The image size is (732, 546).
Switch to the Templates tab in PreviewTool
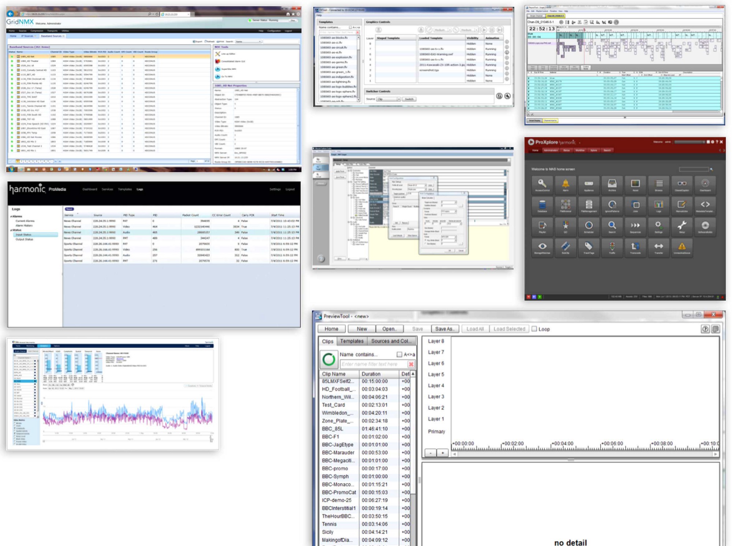352,341
